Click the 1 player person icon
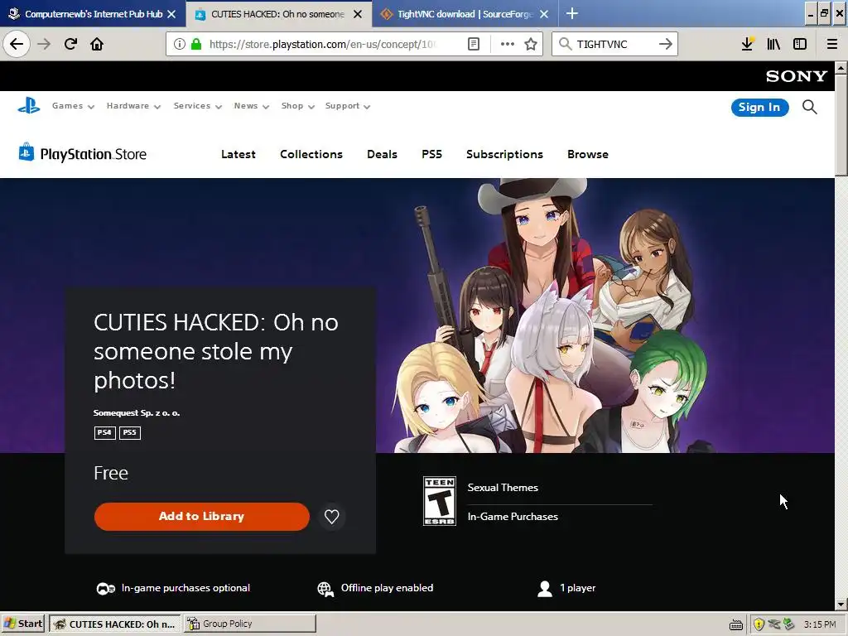This screenshot has width=848, height=636. point(545,589)
